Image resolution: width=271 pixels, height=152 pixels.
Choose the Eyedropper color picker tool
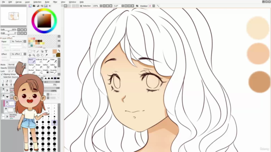(46, 55)
